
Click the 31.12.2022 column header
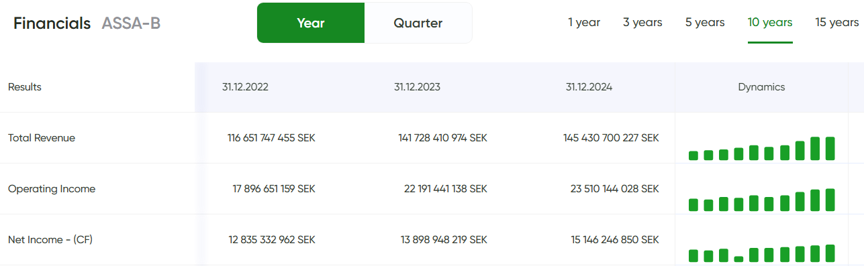point(245,87)
